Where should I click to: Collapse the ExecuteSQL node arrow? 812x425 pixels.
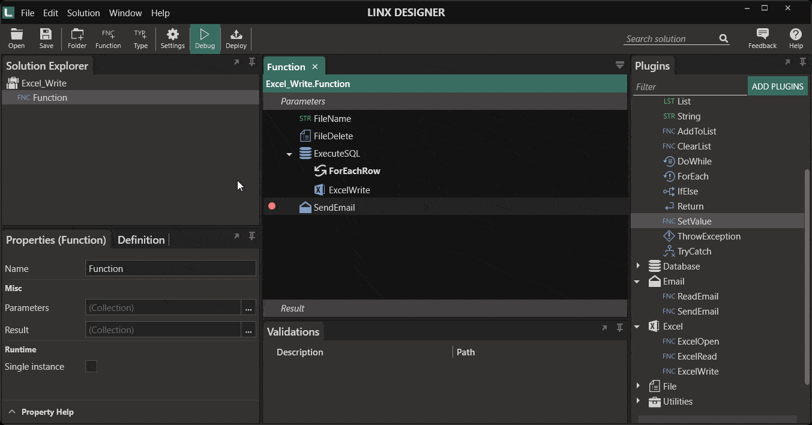pyautogui.click(x=289, y=154)
